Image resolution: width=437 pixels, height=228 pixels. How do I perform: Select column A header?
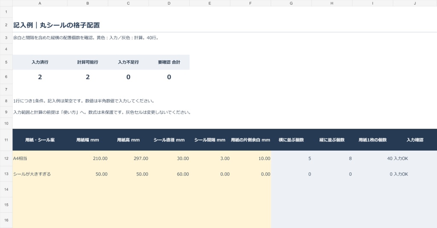(x=40, y=3)
